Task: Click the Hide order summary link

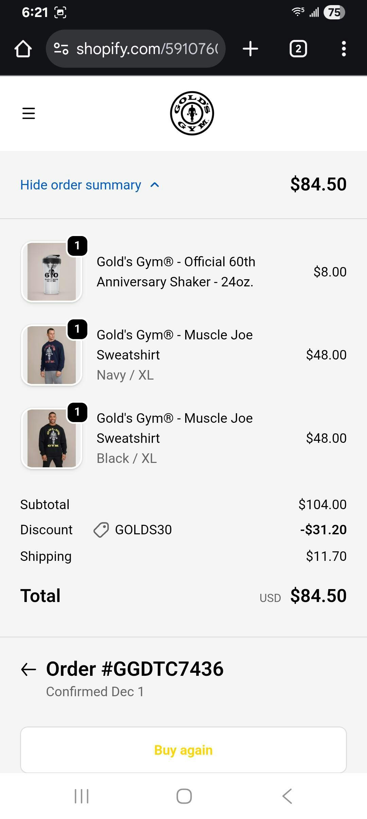Action: [x=81, y=185]
